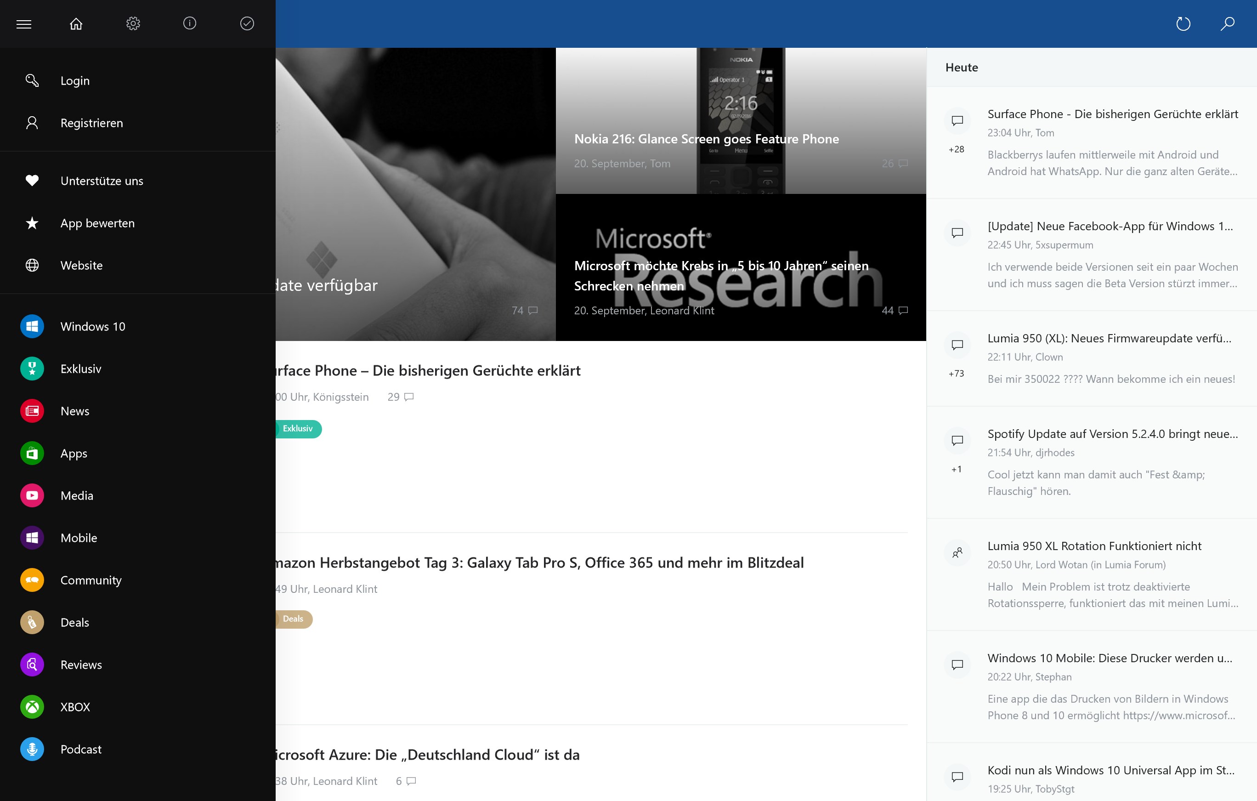1257x801 pixels.
Task: Refresh the news feed
Action: click(1183, 24)
